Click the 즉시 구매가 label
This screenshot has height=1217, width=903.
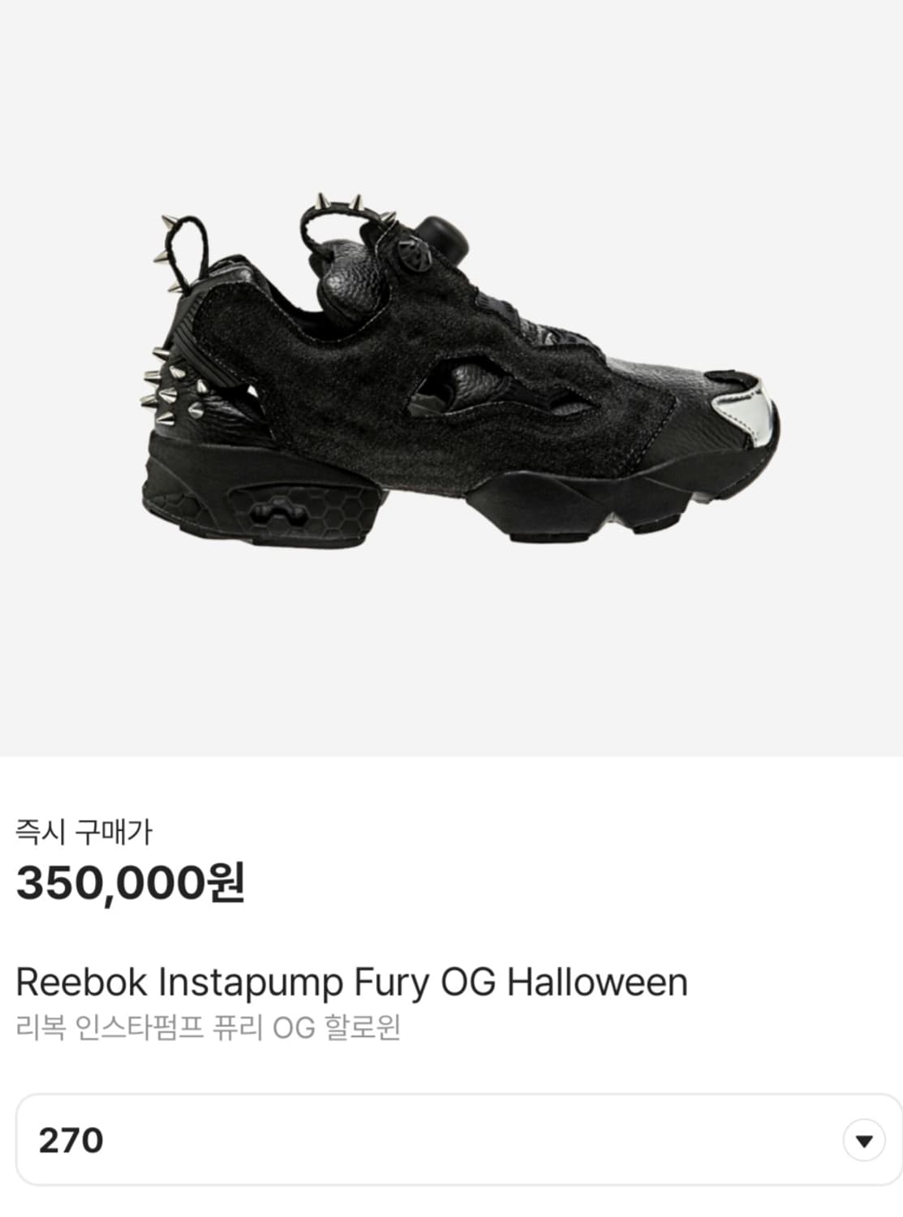pos(84,832)
